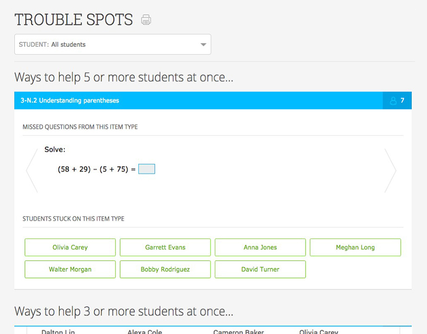Select student Garrett Evans
This screenshot has height=334, width=427.
click(165, 247)
